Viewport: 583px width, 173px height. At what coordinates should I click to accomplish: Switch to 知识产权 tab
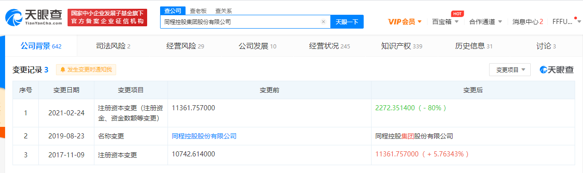[x=402, y=46]
